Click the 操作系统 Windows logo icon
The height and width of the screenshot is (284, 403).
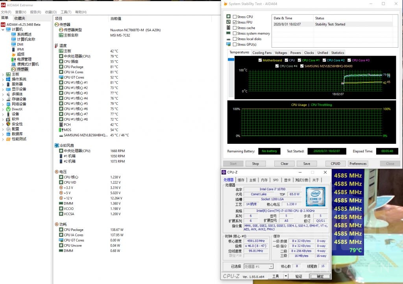pos(8,79)
